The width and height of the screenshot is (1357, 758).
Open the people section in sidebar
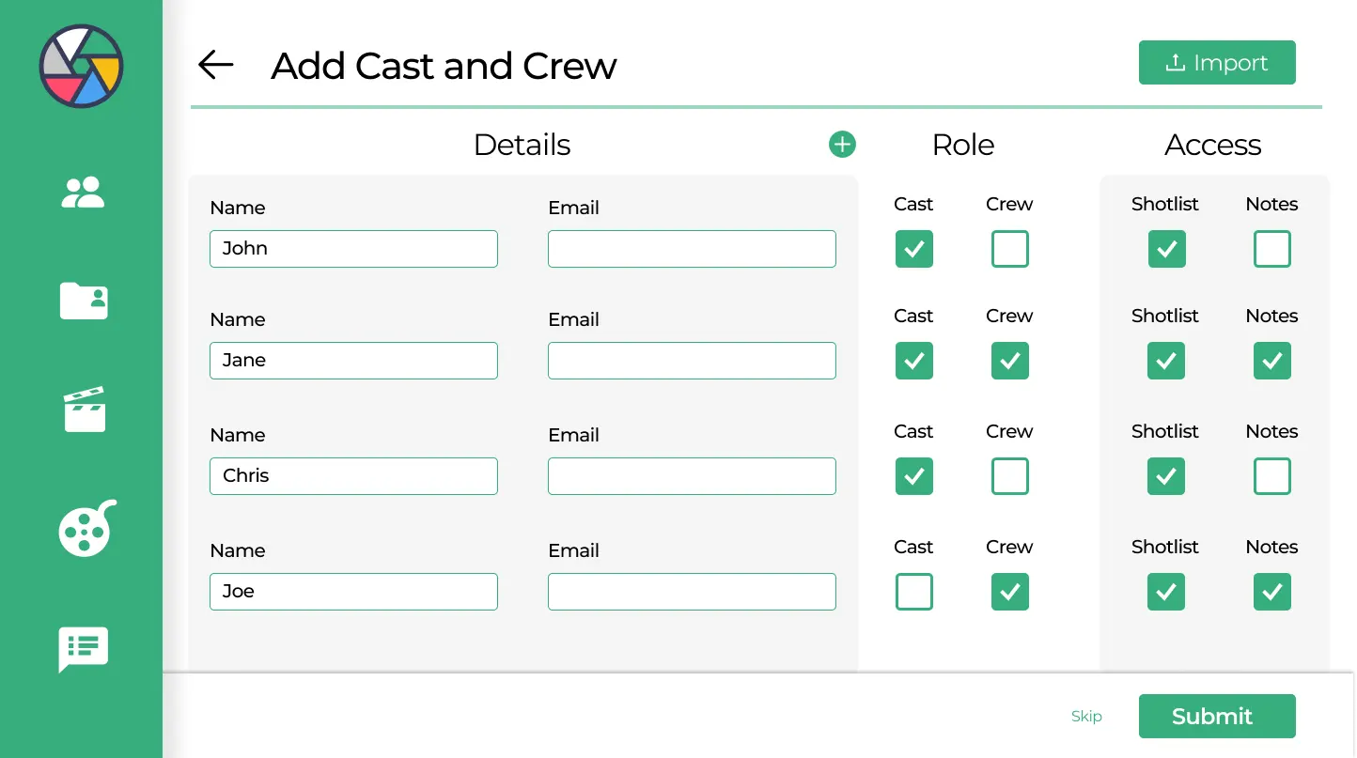[x=83, y=193]
